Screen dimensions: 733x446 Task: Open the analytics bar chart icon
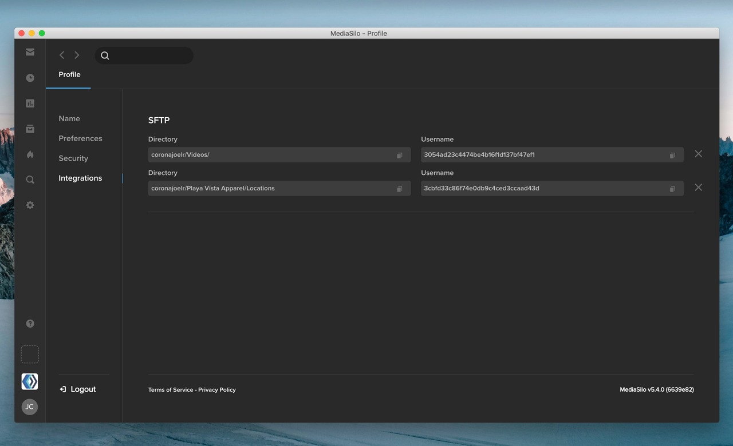point(30,103)
